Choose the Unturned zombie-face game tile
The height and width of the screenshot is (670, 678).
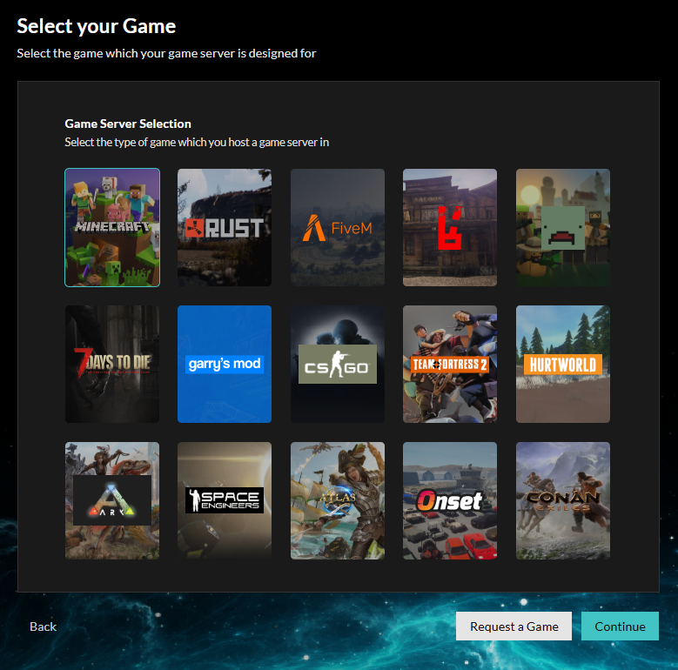coord(562,227)
